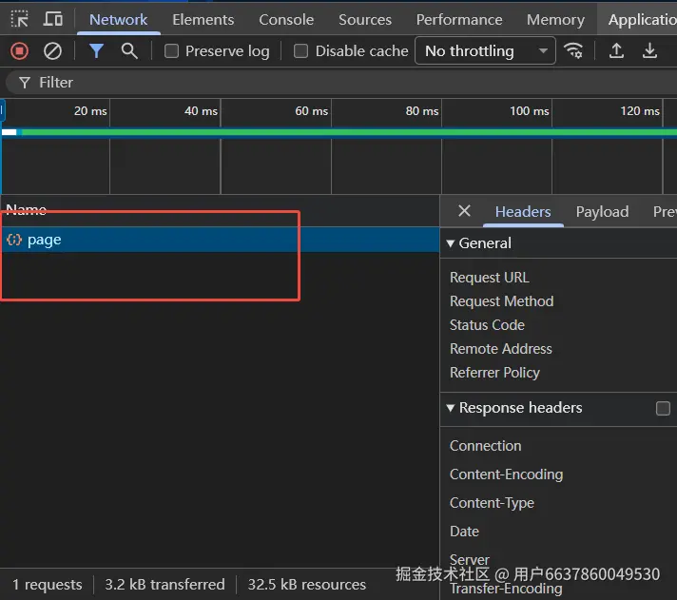Export HAR file download icon
This screenshot has height=600, width=677.
649,51
